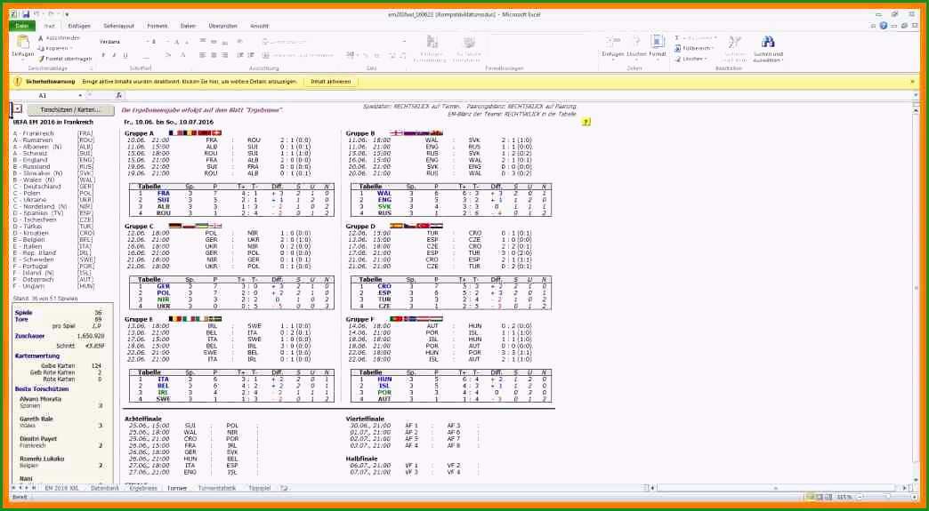Open the Formeln ribbon tab
The image size is (929, 511).
pos(157,26)
